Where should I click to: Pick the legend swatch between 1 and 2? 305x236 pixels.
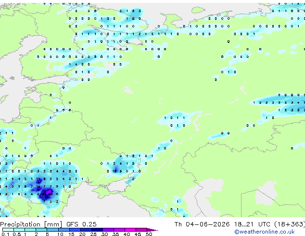[x=30, y=230]
